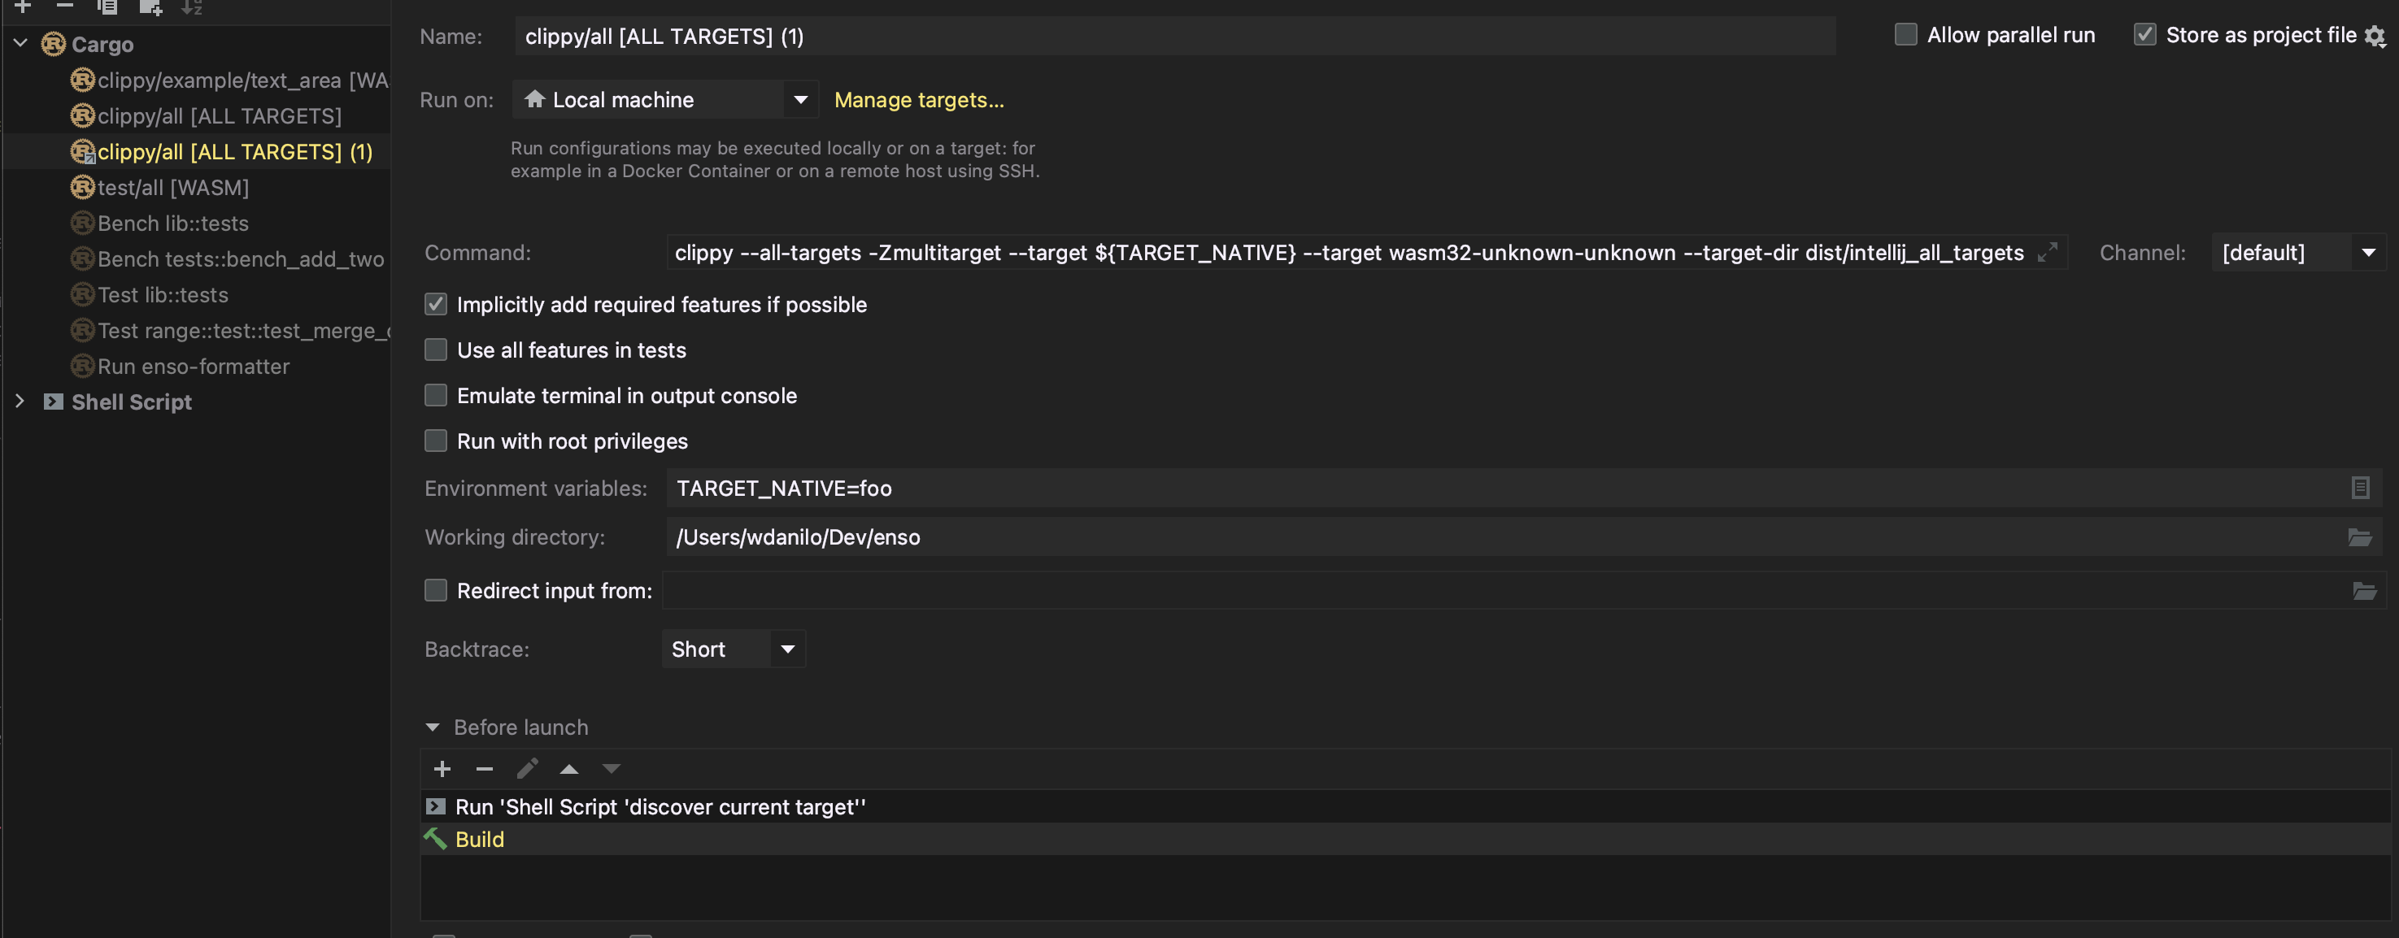Open the Backtrace dropdown

[x=786, y=649]
